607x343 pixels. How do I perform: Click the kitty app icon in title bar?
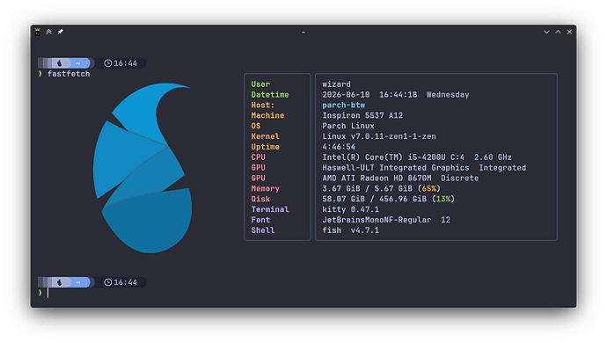point(37,32)
